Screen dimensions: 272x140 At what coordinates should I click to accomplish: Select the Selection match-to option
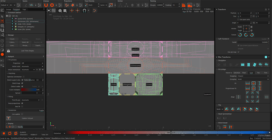(237, 73)
